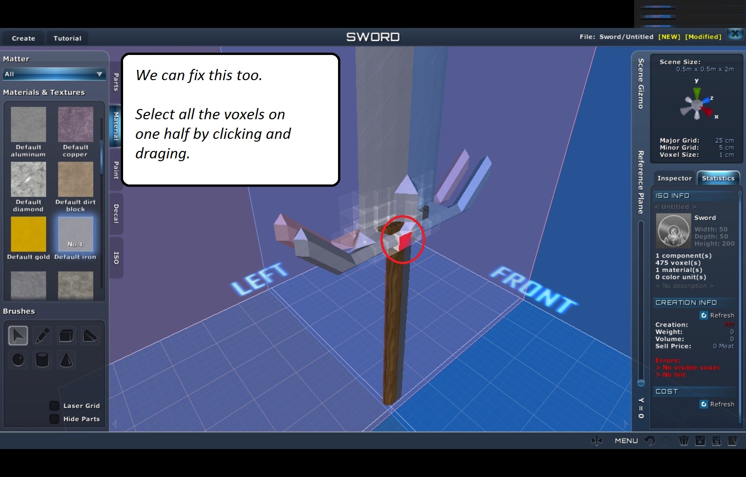Switch to the Material side tab

tap(116, 126)
